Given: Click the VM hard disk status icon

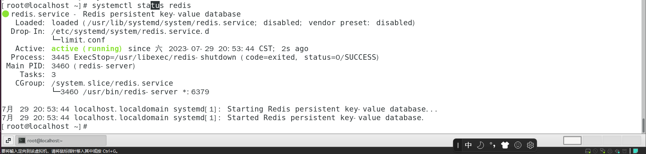Looking at the screenshot, I should click(588, 151).
